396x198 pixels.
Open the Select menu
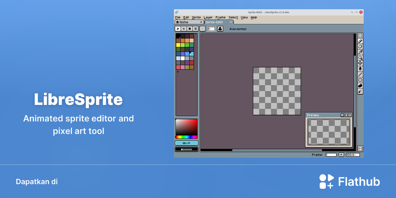[233, 17]
